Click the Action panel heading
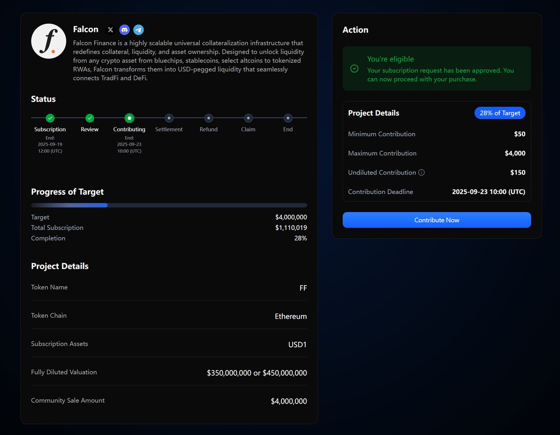 pyautogui.click(x=356, y=30)
